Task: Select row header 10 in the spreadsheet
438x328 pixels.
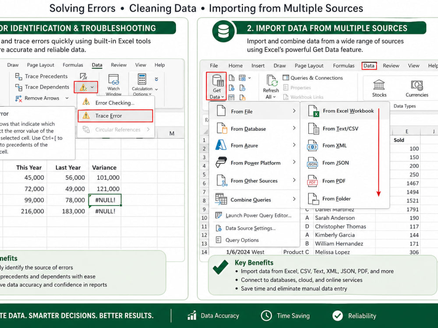Action: coord(204,218)
